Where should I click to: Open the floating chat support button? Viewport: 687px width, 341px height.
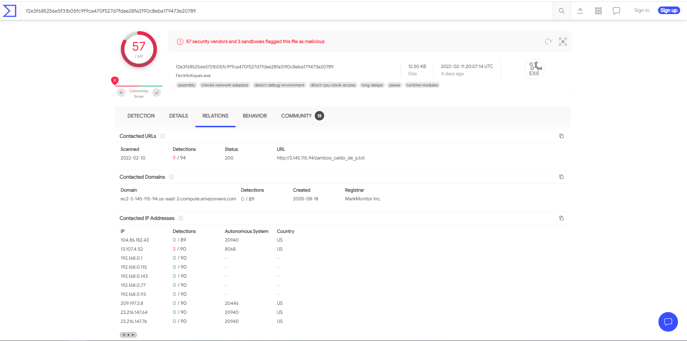coord(668,321)
